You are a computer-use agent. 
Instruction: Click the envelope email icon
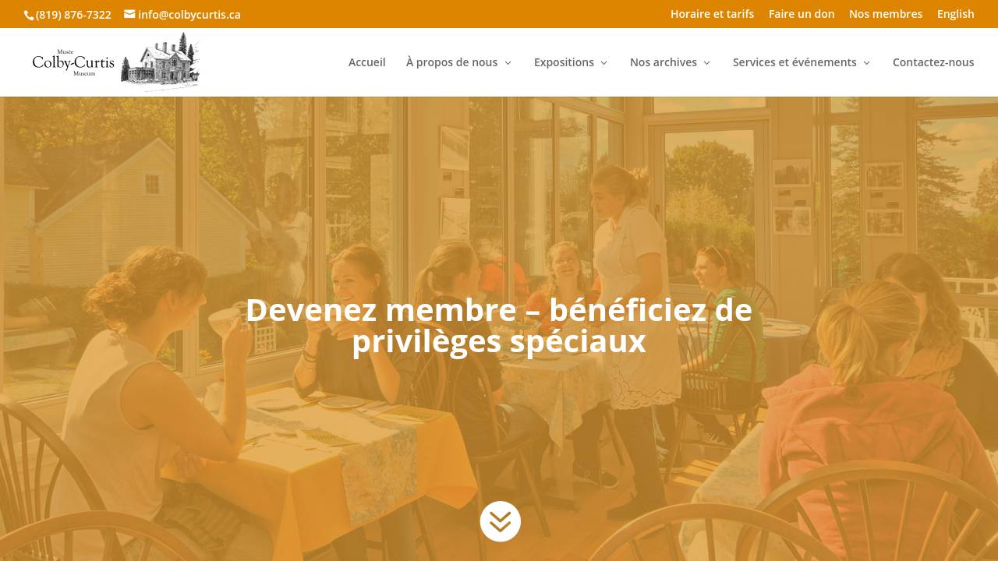[129, 14]
